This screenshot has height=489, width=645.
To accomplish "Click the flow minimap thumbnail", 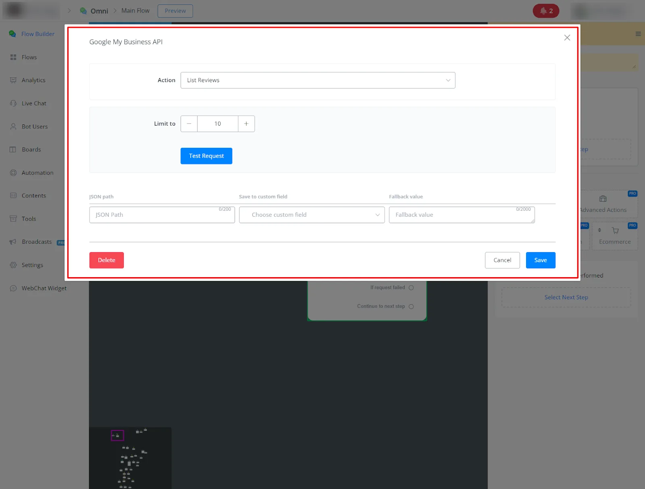I will tap(130, 458).
